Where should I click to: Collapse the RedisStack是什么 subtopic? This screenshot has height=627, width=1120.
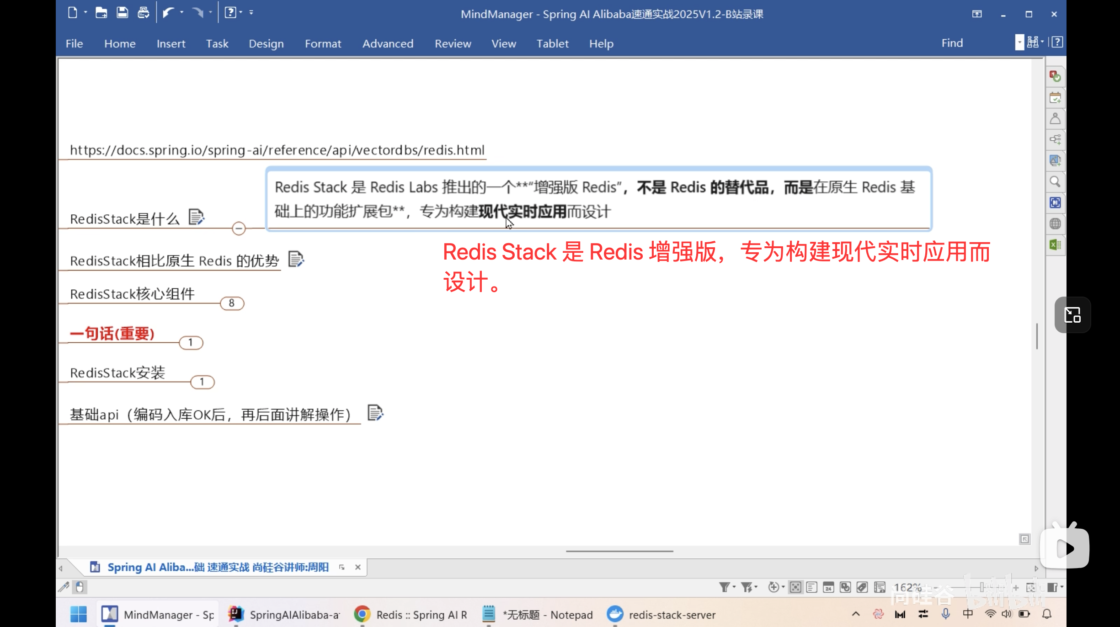239,228
